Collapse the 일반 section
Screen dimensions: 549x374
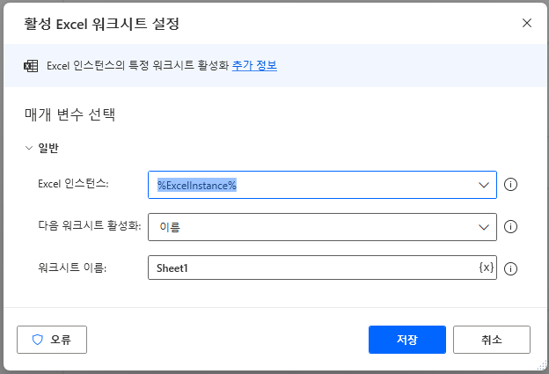point(29,148)
